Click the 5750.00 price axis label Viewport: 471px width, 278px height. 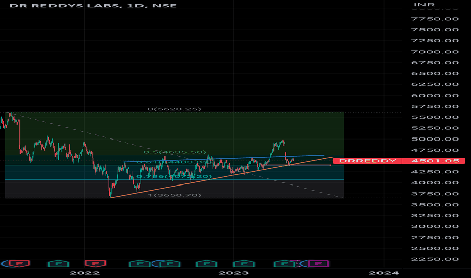[435, 106]
